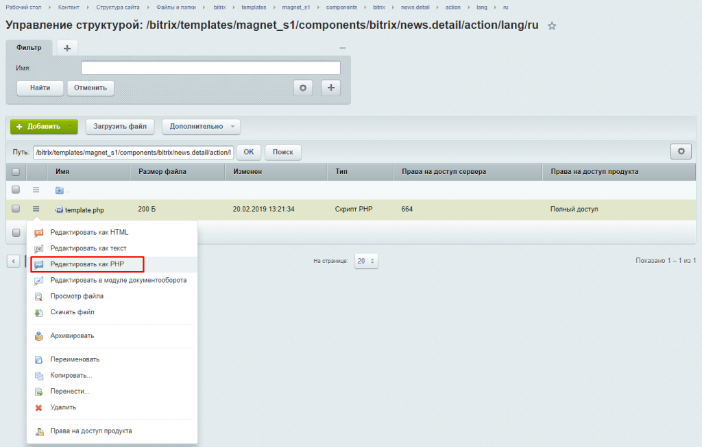The image size is (702, 447).
Task: Click icon for Edit as PHP
Action: [x=39, y=265]
